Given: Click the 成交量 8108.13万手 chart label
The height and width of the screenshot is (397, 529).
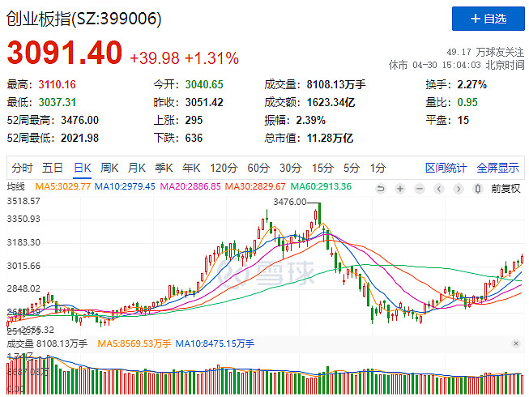Looking at the screenshot, I should (x=47, y=344).
